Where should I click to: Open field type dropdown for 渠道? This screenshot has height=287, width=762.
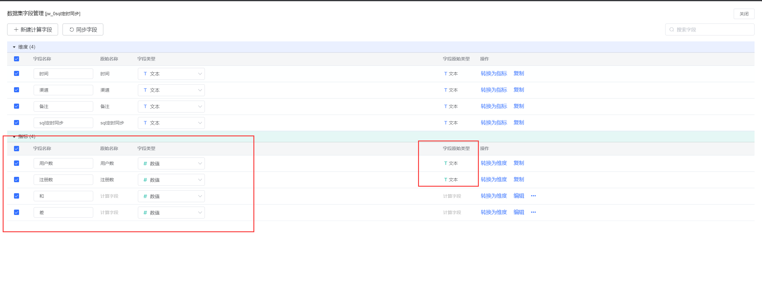pyautogui.click(x=171, y=90)
